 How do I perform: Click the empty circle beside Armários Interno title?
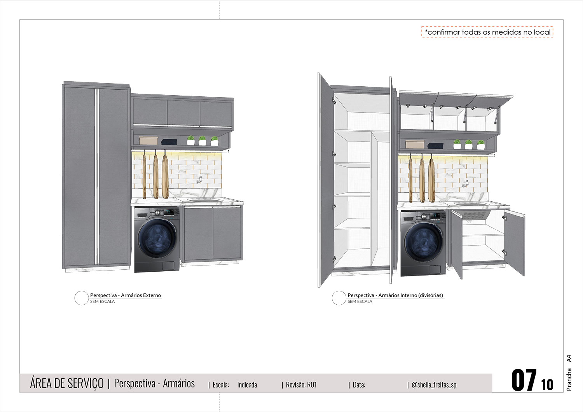[x=339, y=298]
